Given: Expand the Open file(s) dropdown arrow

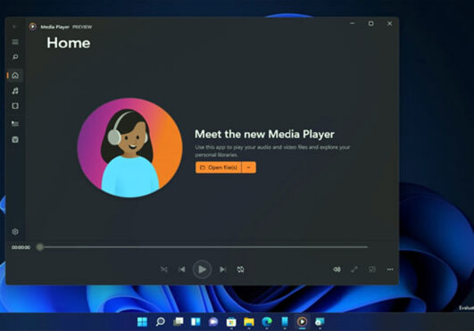Looking at the screenshot, I should pos(249,168).
